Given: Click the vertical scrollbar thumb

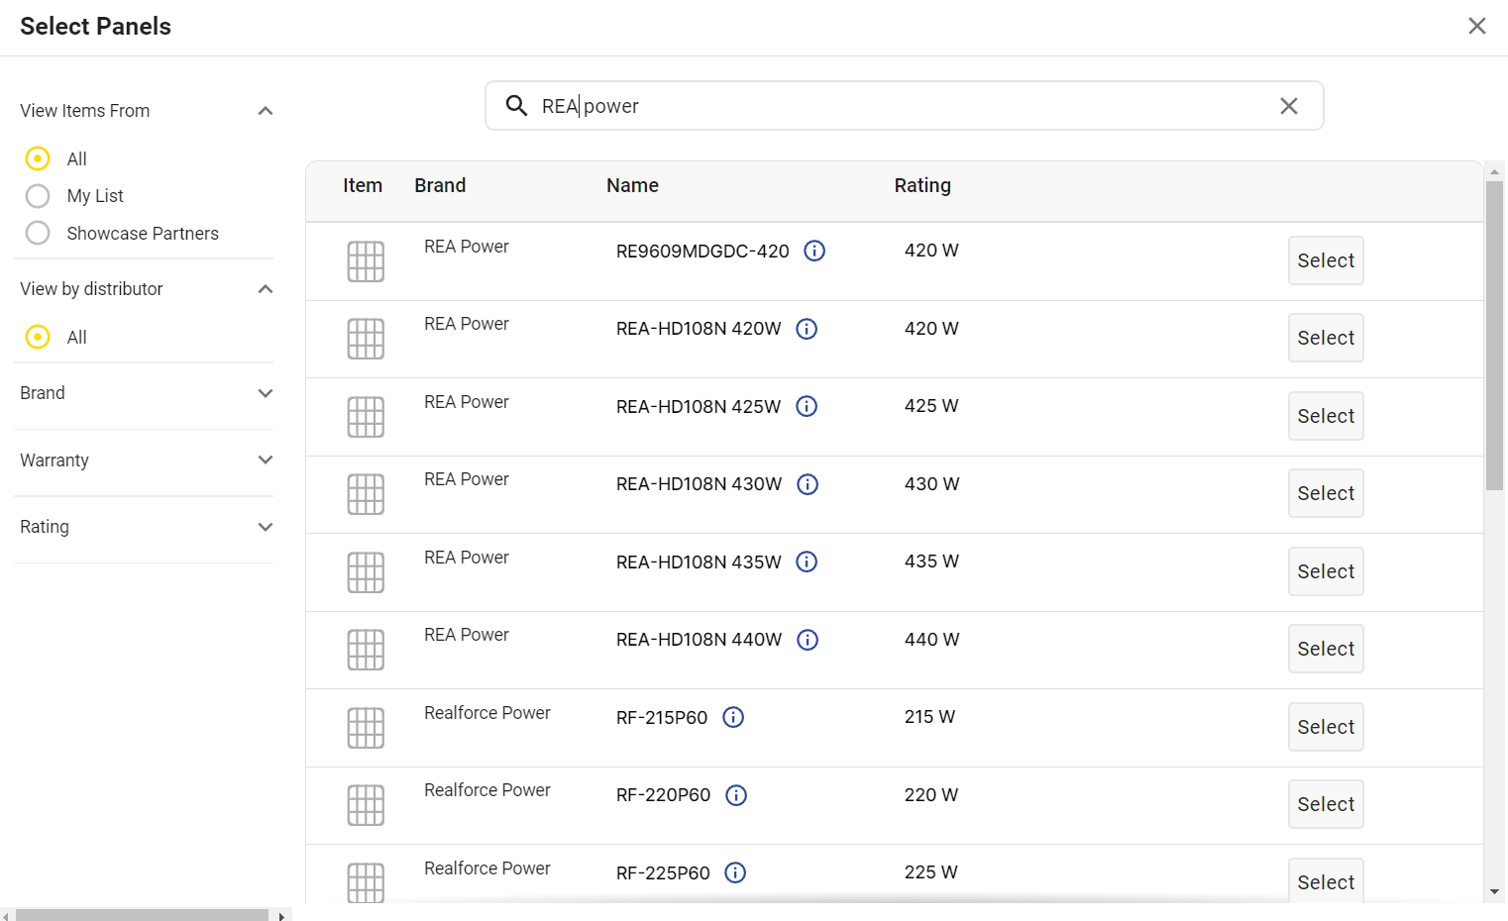Looking at the screenshot, I should pos(1494,336).
